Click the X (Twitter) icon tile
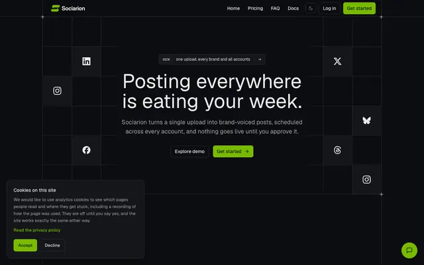The height and width of the screenshot is (265, 424). click(337, 62)
